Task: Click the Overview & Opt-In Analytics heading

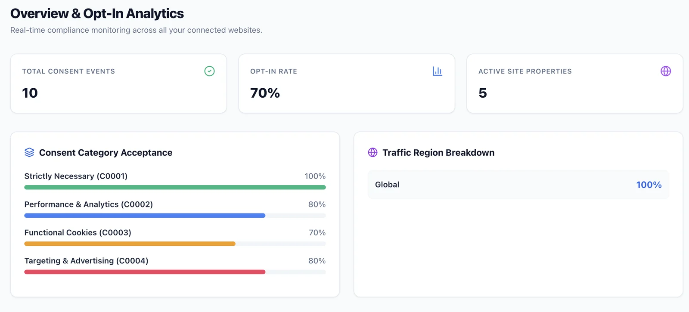Action: (97, 13)
